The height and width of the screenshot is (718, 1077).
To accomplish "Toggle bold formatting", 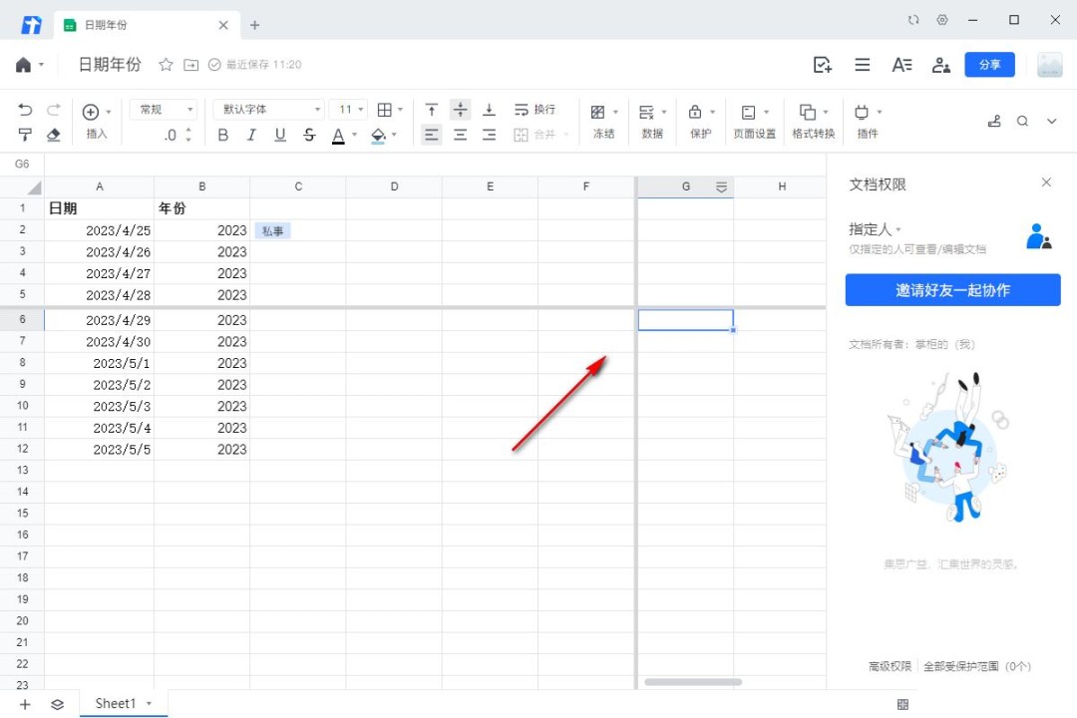I will click(223, 135).
